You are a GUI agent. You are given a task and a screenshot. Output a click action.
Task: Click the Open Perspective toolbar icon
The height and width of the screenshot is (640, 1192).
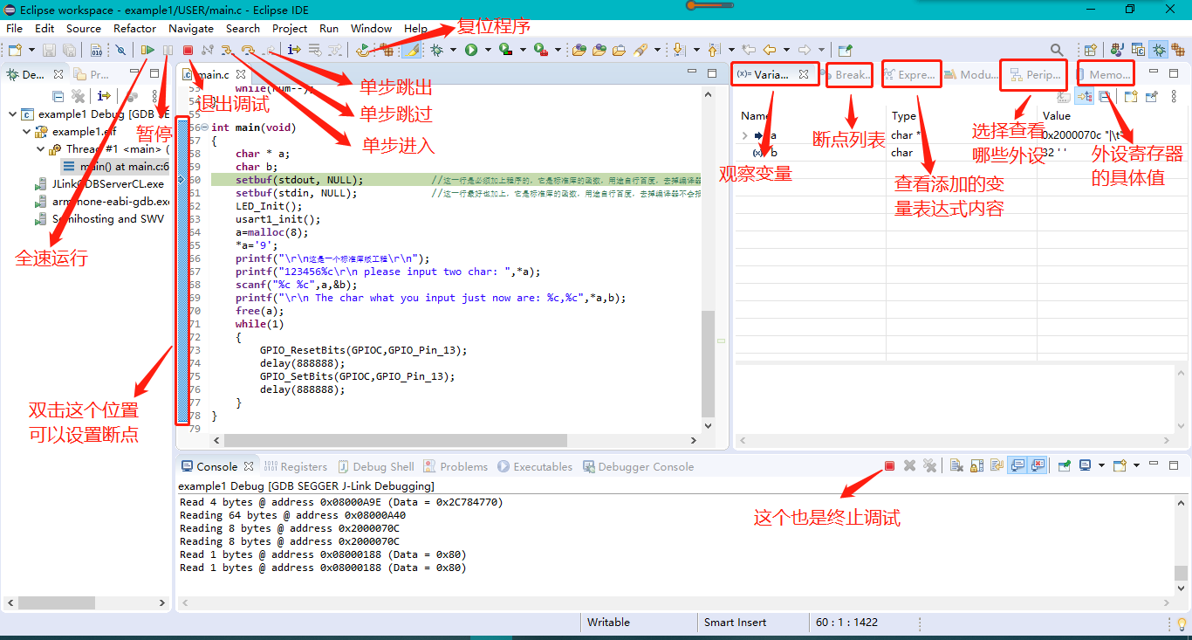[x=1090, y=50]
